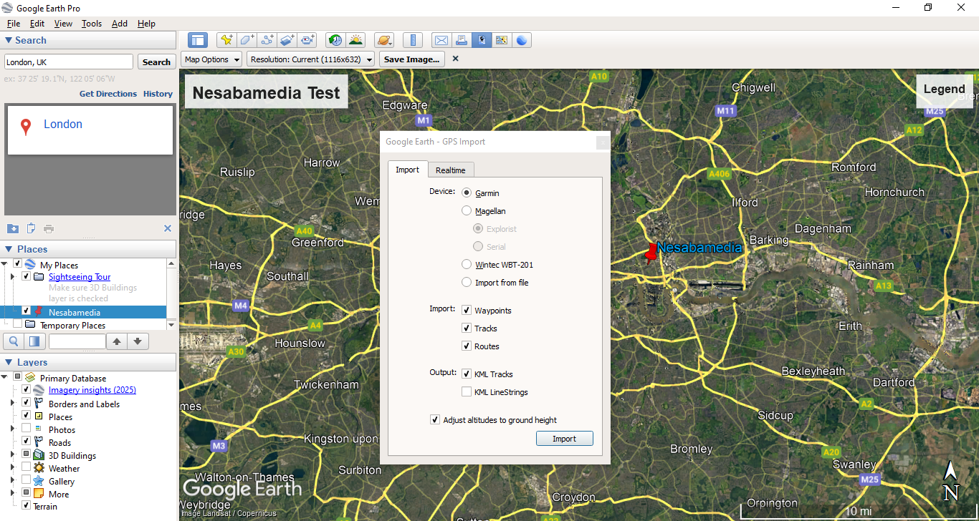Open the Ruler measurement tool
This screenshot has height=521, width=979.
(412, 40)
